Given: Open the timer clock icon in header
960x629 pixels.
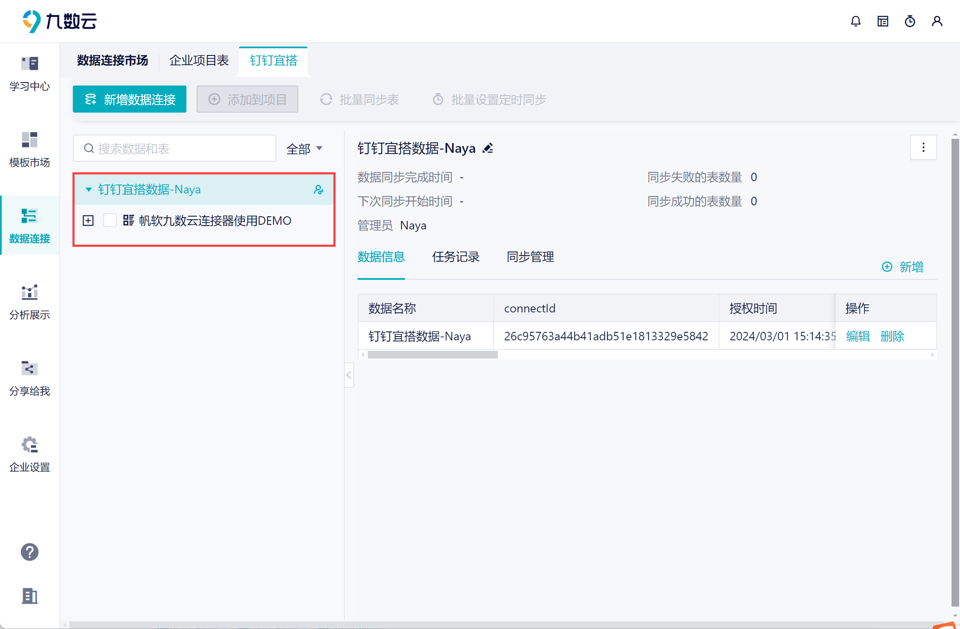Looking at the screenshot, I should tap(910, 21).
